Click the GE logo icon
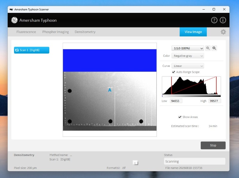This screenshot has height=178, width=239. click(14, 20)
